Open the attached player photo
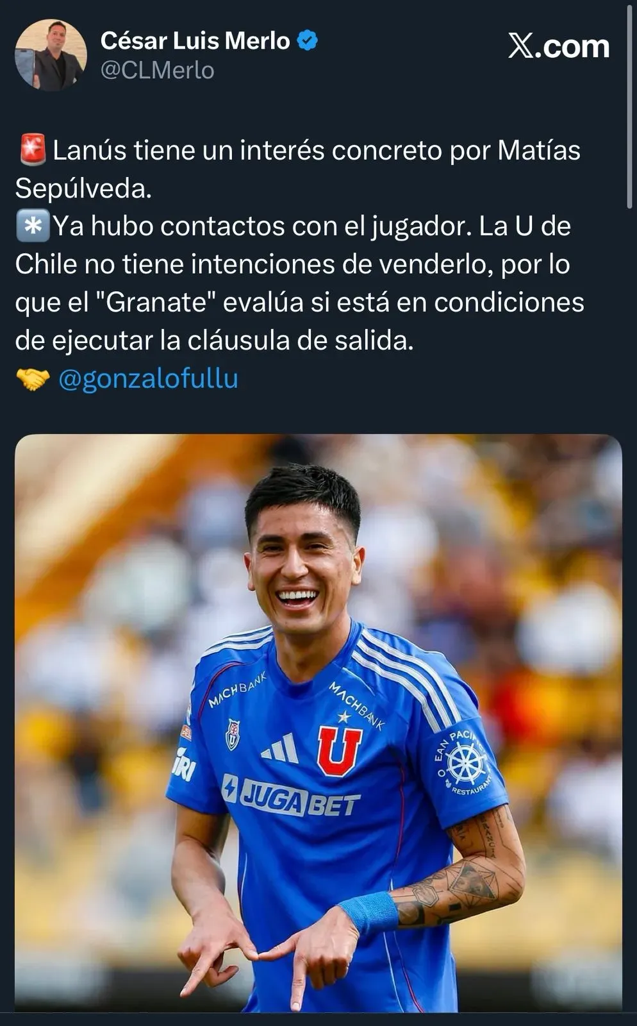This screenshot has height=1026, width=637. click(x=318, y=723)
